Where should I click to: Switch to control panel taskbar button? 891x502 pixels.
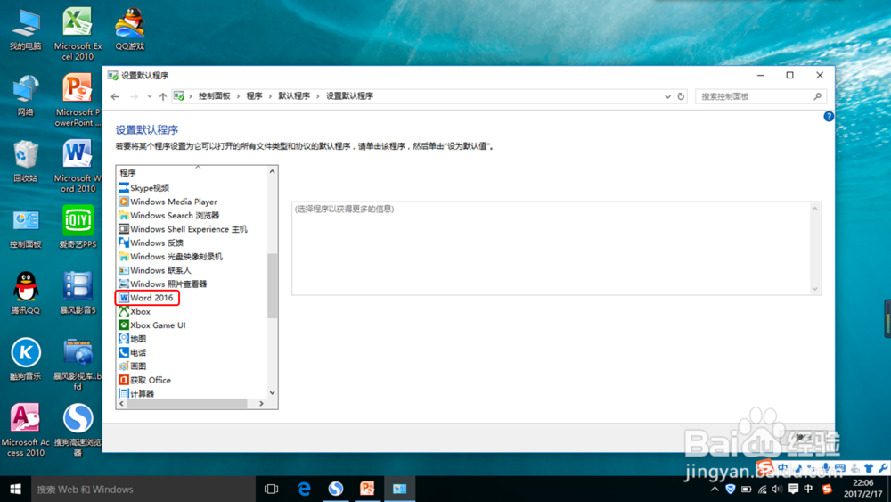click(x=399, y=489)
